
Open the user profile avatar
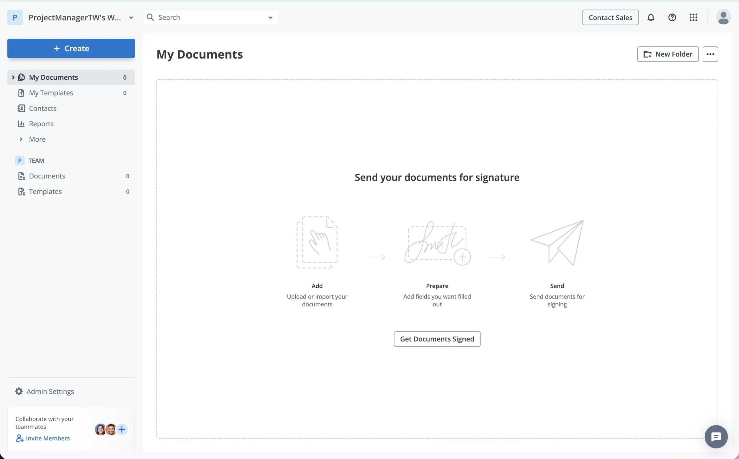(723, 17)
